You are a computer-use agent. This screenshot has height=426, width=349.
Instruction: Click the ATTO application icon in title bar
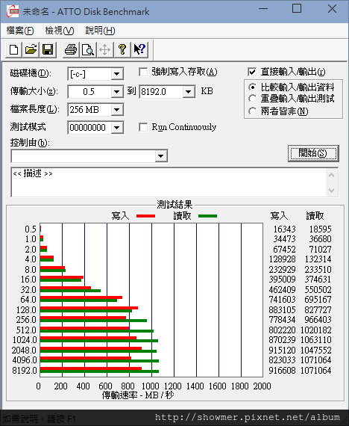pos(13,11)
